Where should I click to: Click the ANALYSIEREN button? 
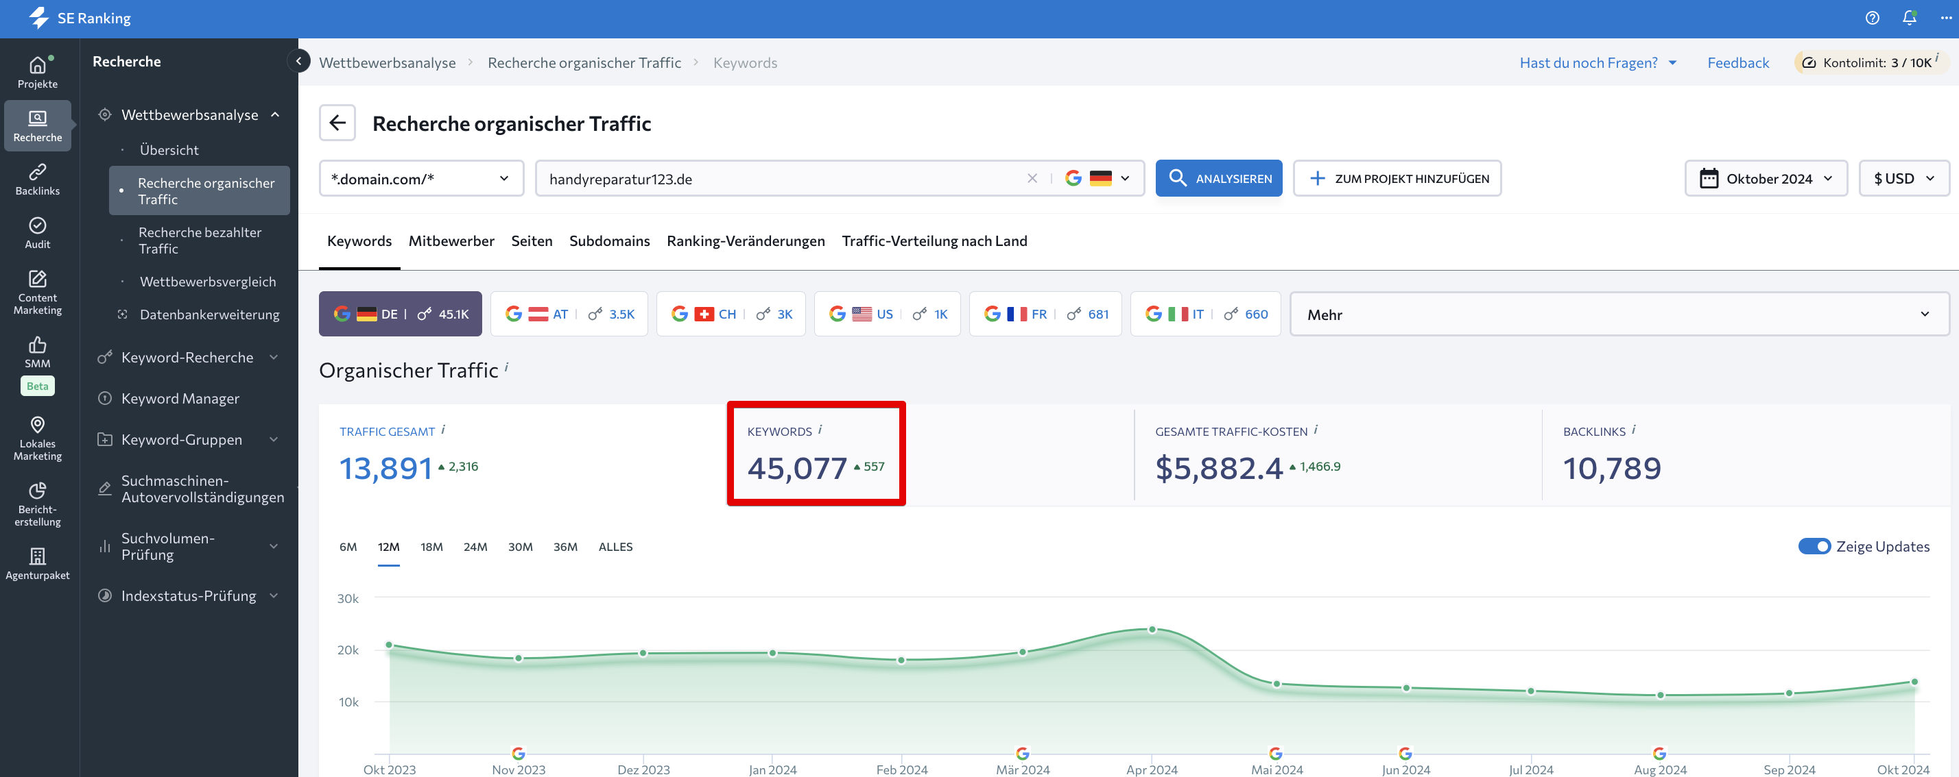[x=1218, y=178]
